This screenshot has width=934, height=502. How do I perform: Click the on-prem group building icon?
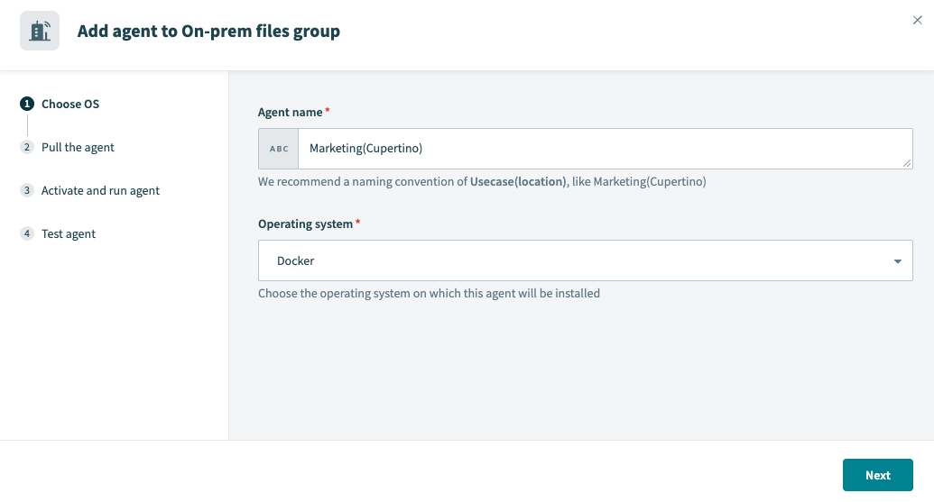(x=40, y=31)
